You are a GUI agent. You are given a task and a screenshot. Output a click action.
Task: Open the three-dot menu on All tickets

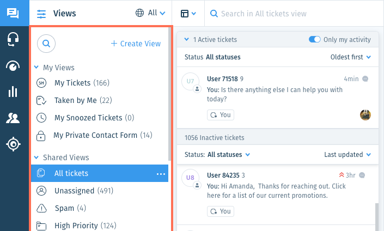161,174
